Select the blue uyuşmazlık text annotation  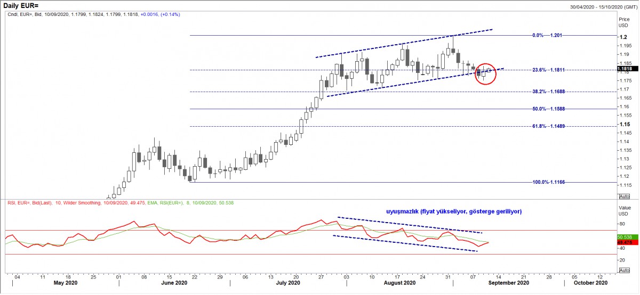click(x=453, y=211)
